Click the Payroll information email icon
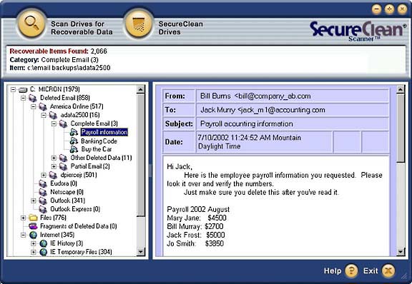The image size is (412, 284). [x=74, y=132]
